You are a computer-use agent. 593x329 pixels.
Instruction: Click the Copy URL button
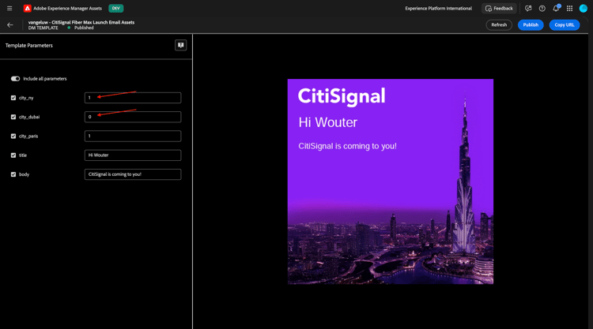pos(565,25)
